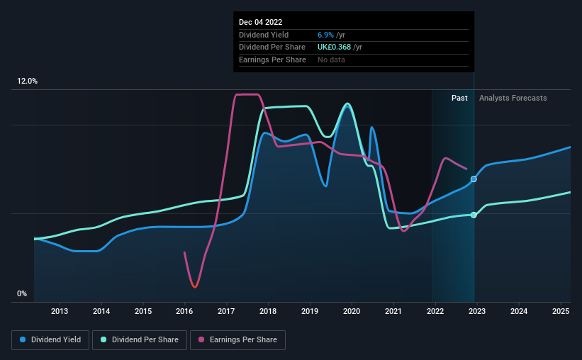Click the 'Past' label on the chart
This screenshot has width=582, height=360.
coord(459,98)
